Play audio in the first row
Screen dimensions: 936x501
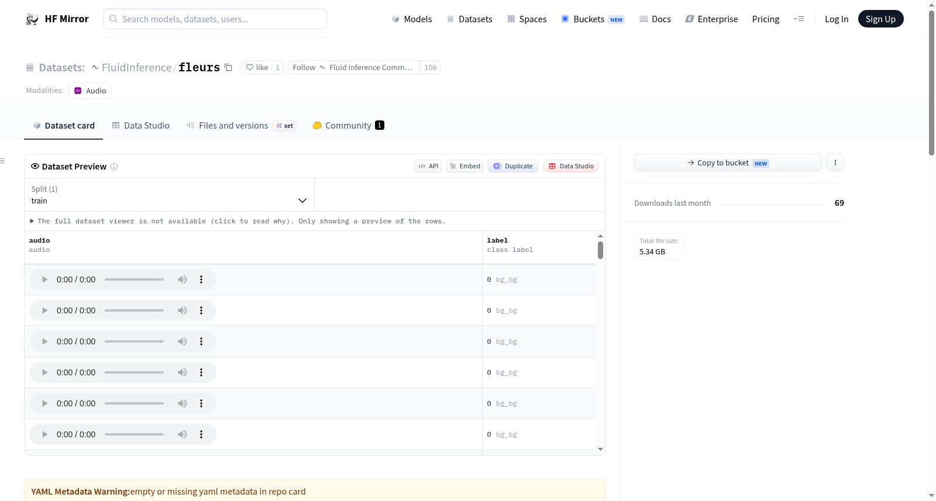pos(44,280)
